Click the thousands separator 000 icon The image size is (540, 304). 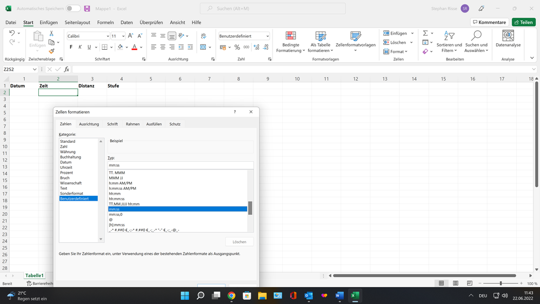pos(246,47)
